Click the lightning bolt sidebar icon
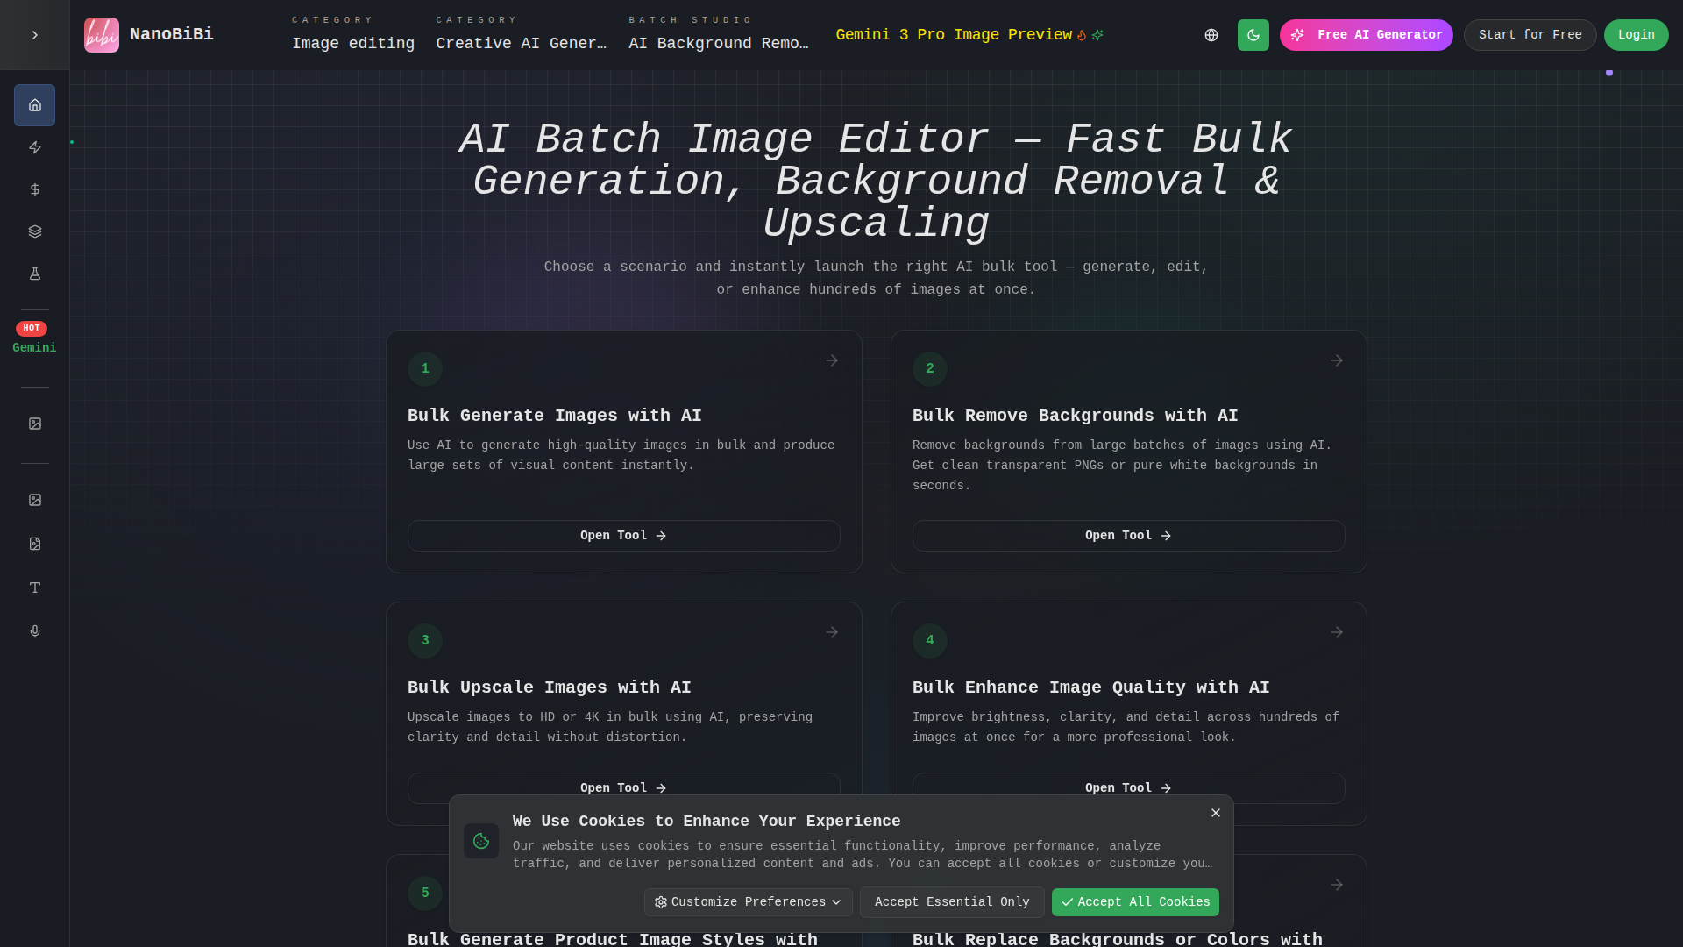 point(34,147)
